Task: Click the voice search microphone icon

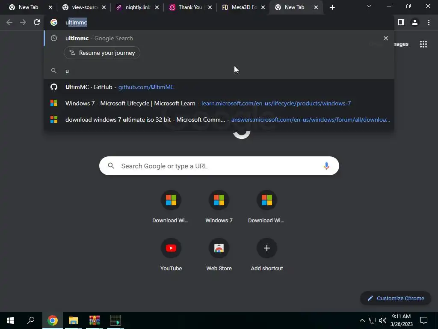Action: click(x=326, y=166)
